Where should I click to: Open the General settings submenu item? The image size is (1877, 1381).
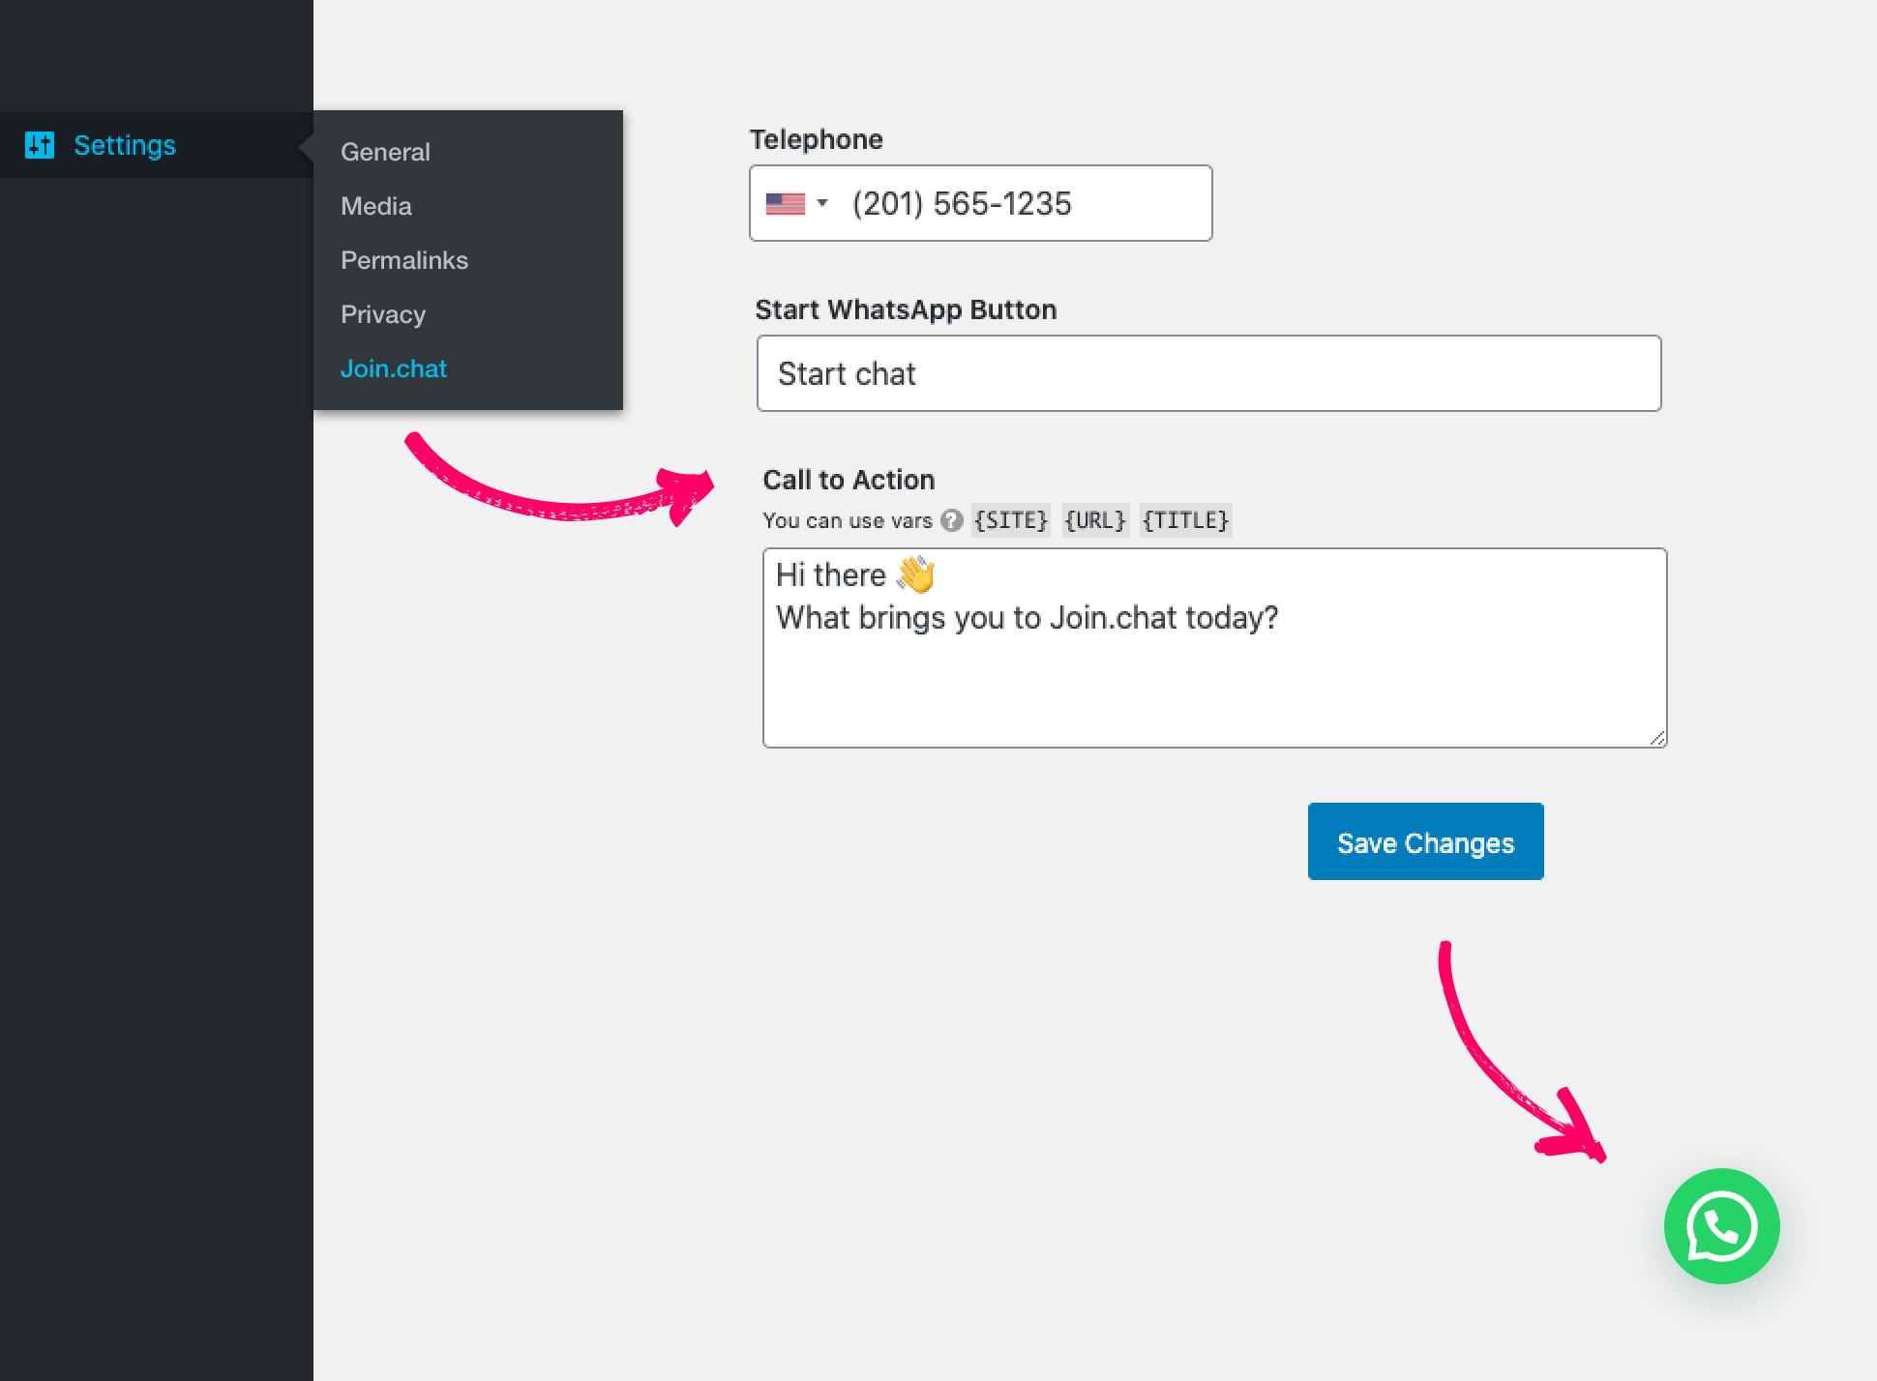pos(385,152)
